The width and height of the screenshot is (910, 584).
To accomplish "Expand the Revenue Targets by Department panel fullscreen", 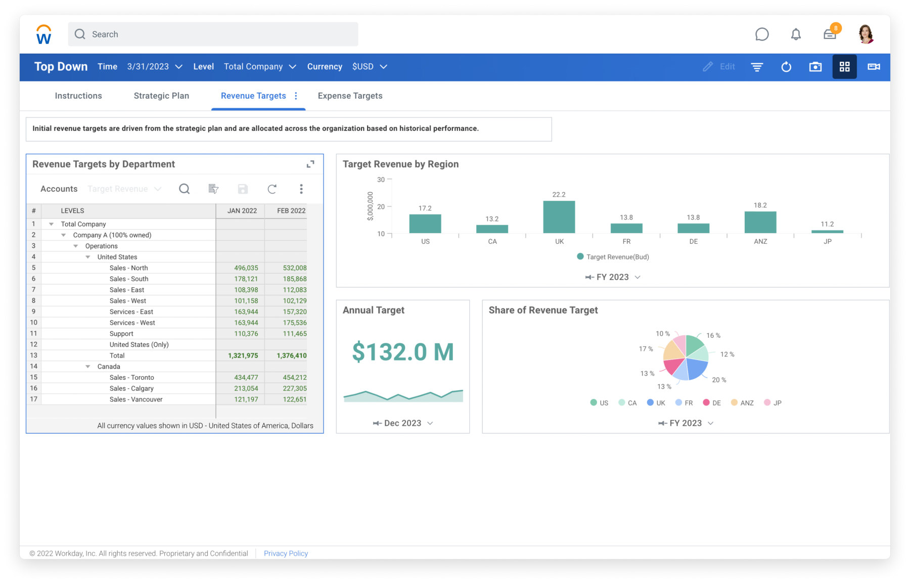I will pos(311,164).
